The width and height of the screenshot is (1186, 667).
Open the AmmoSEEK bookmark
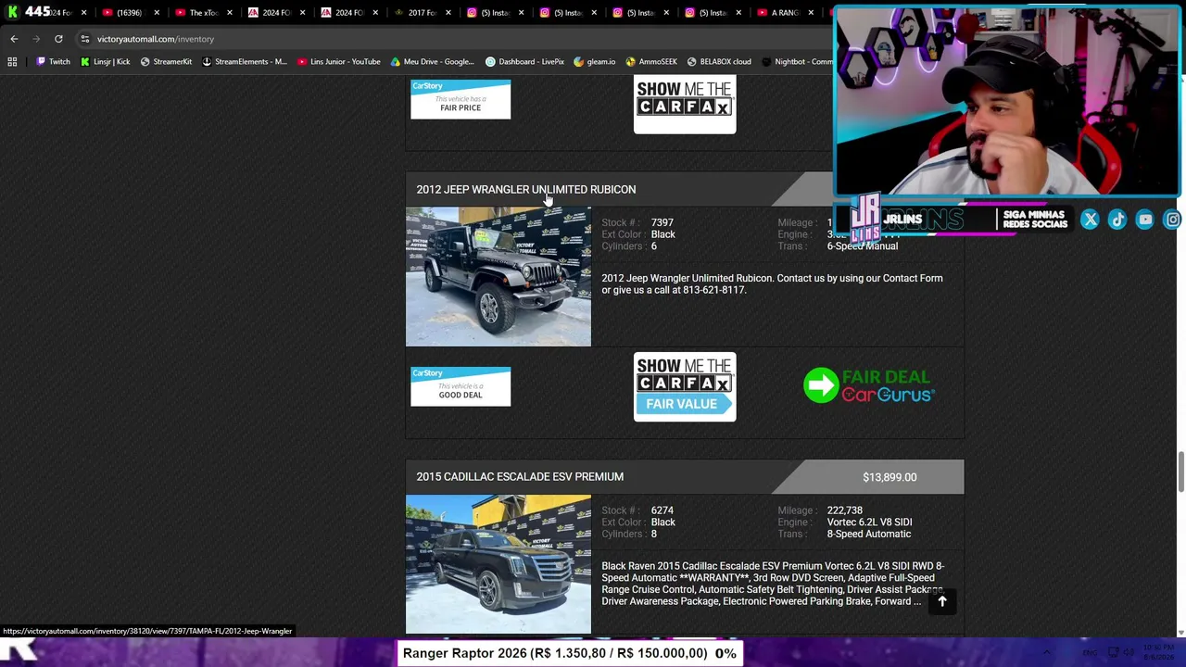(651, 62)
